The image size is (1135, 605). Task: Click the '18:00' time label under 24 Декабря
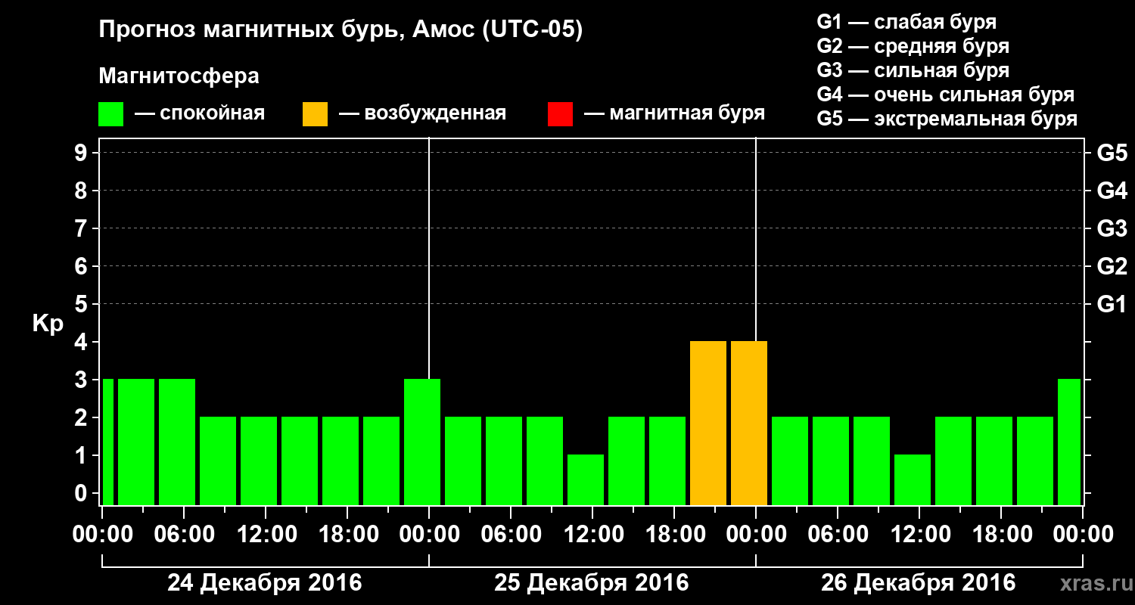[347, 534]
